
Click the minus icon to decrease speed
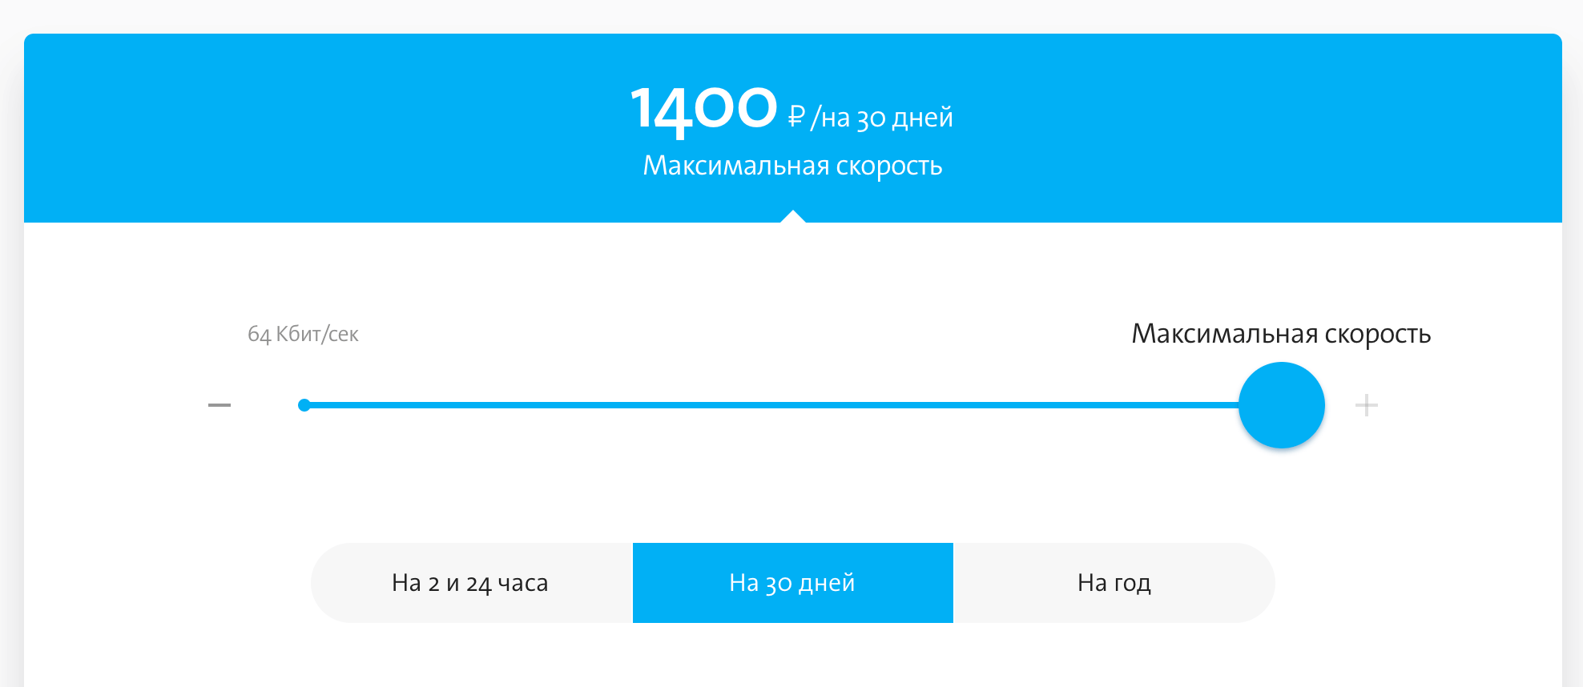pos(220,405)
